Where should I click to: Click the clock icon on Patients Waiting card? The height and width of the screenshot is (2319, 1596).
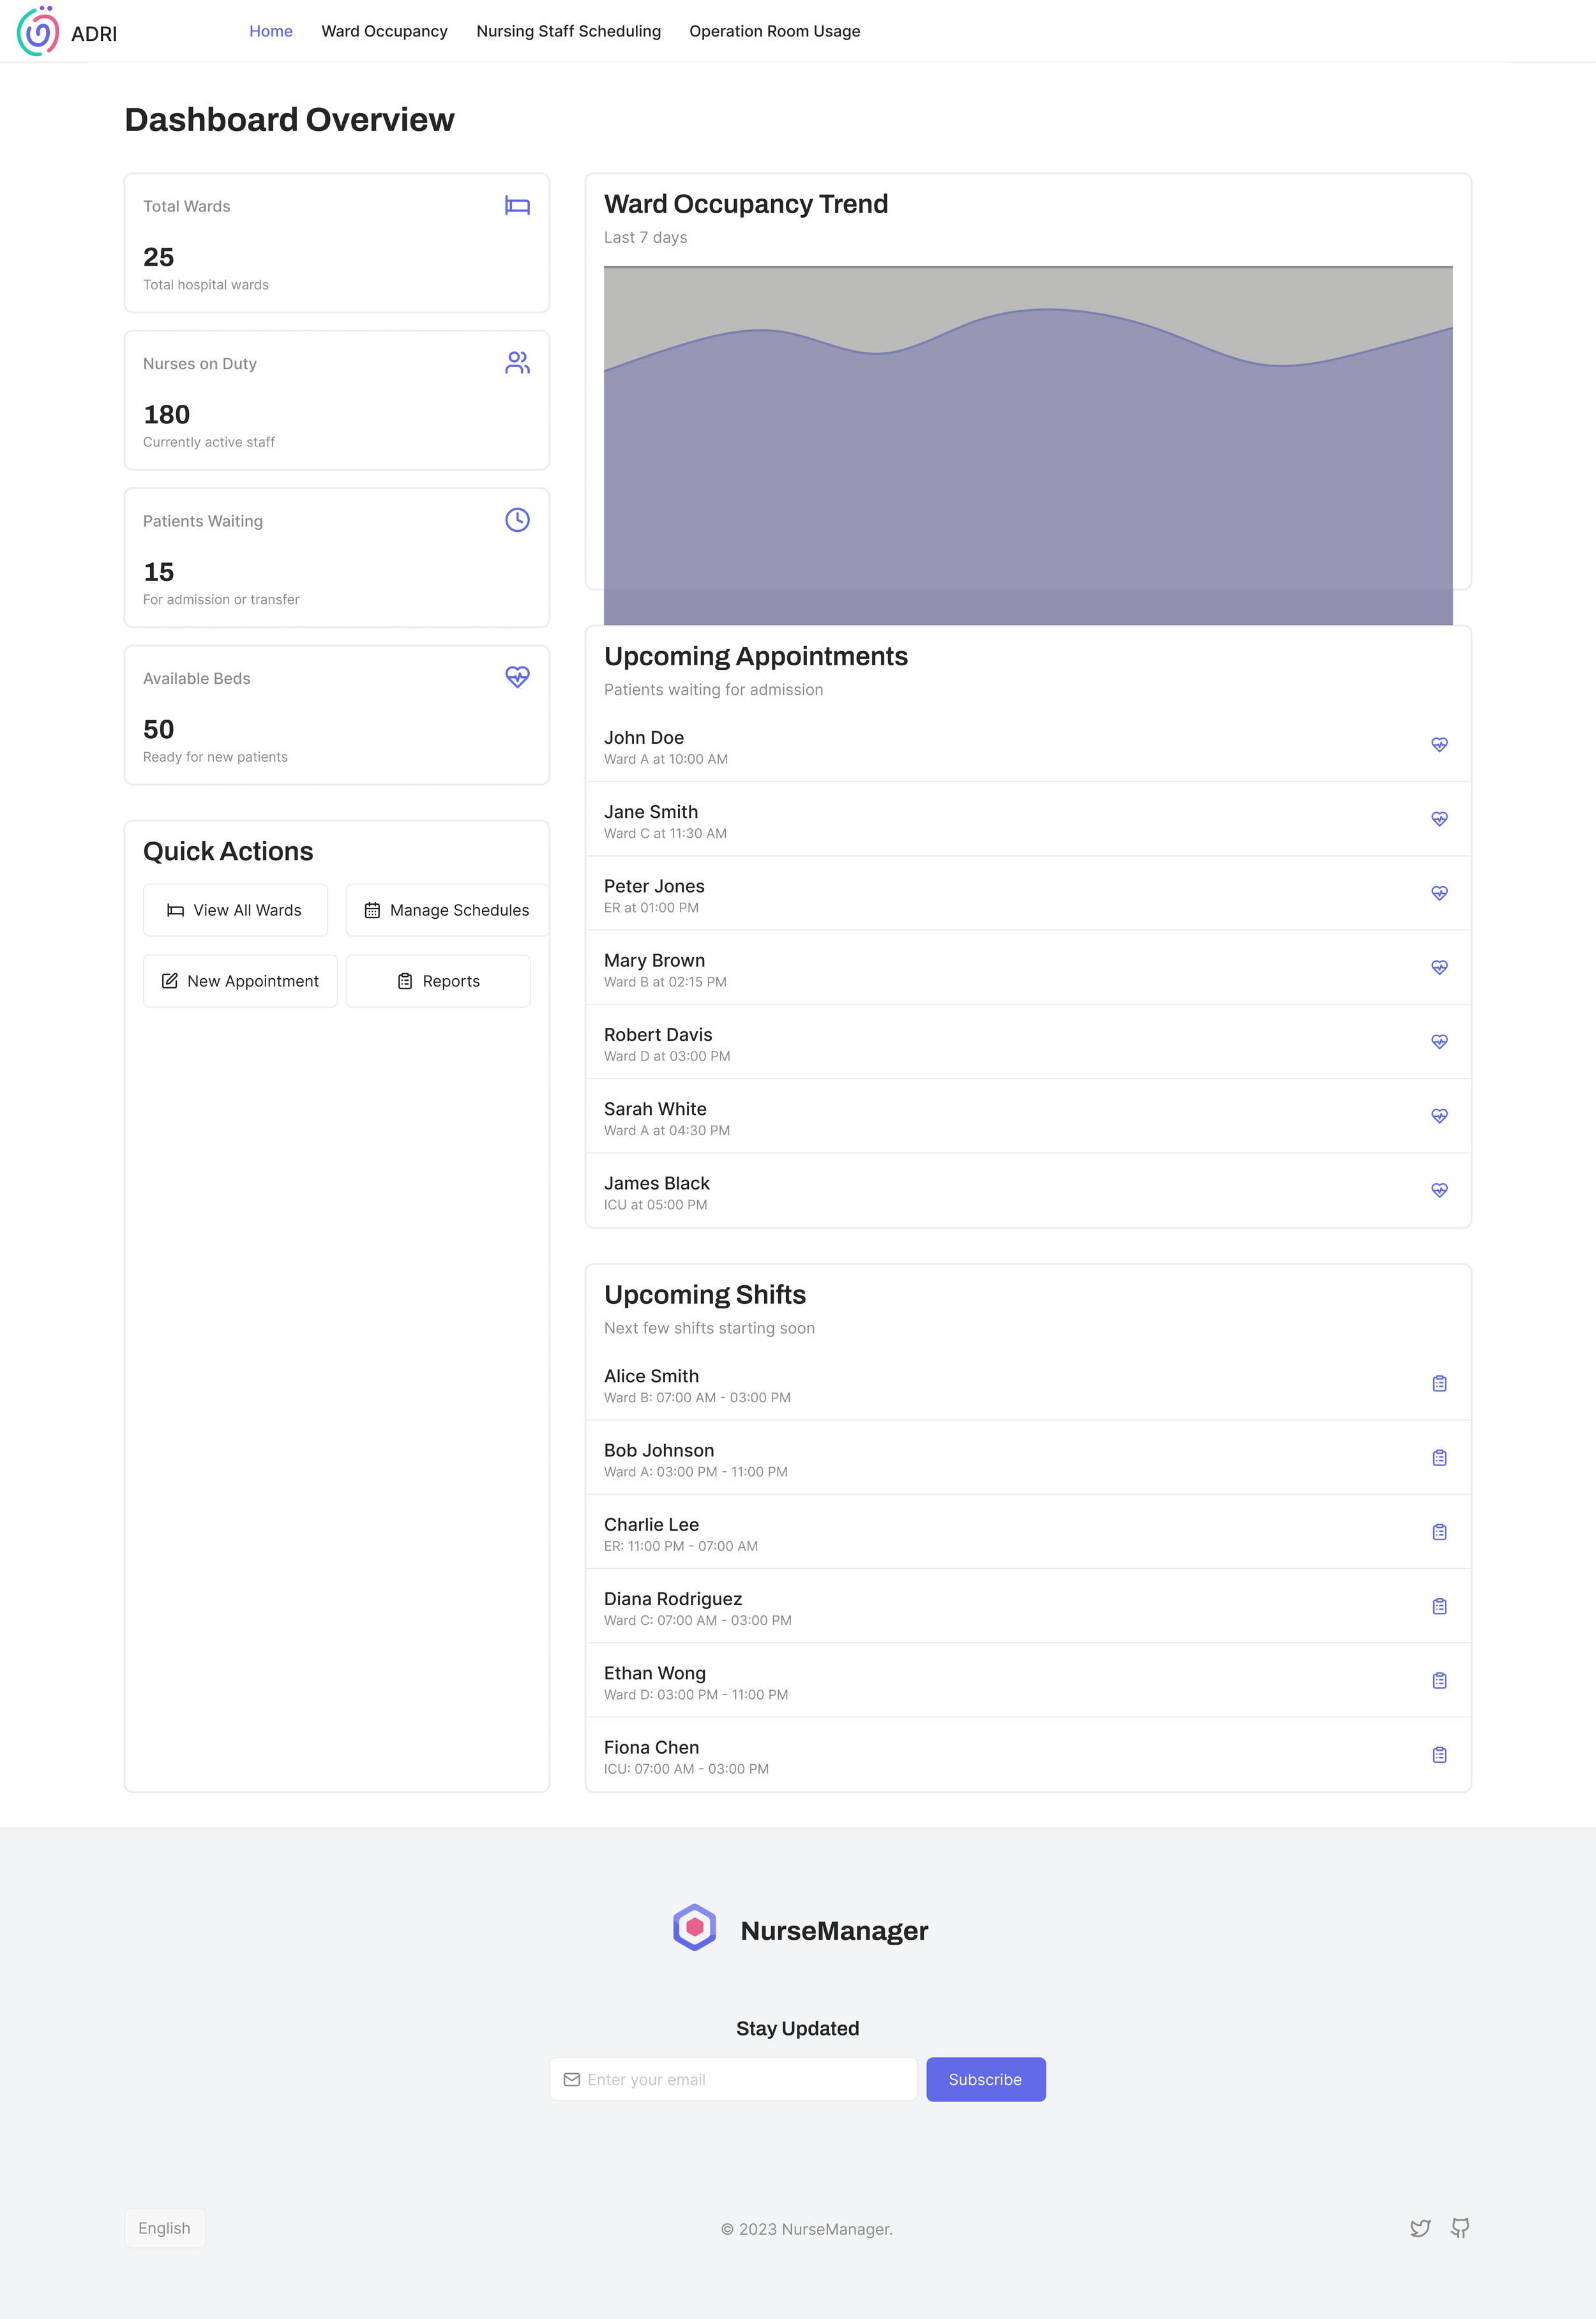pos(517,520)
